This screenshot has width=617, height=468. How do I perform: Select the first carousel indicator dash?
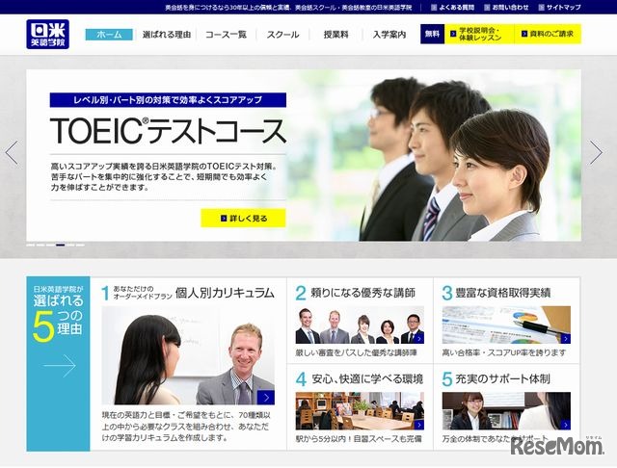[31, 245]
